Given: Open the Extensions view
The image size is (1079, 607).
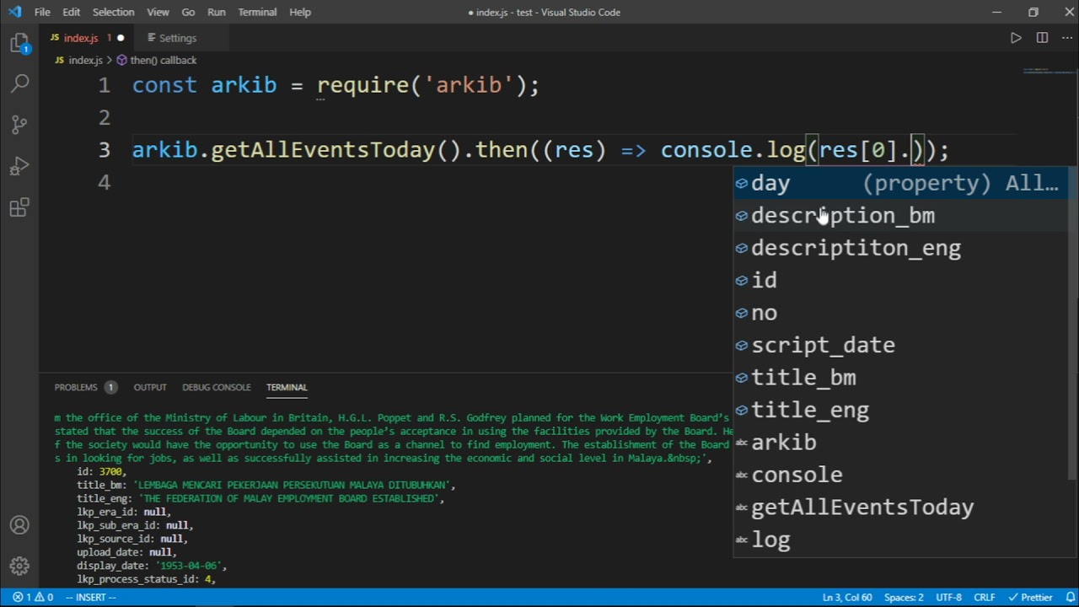Looking at the screenshot, I should (x=19, y=207).
